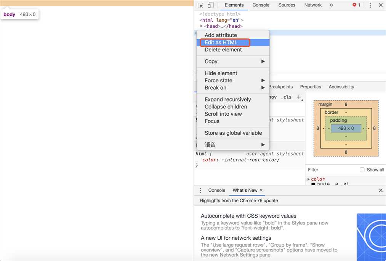The height and width of the screenshot is (261, 386).
Task: Choose Edit as HTML
Action: (233, 43)
